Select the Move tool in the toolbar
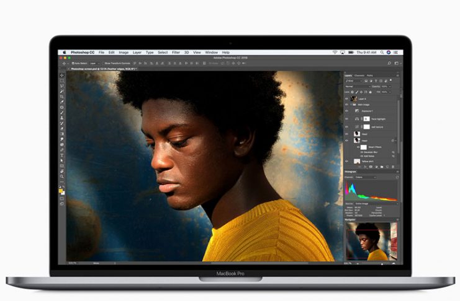 click(x=62, y=75)
